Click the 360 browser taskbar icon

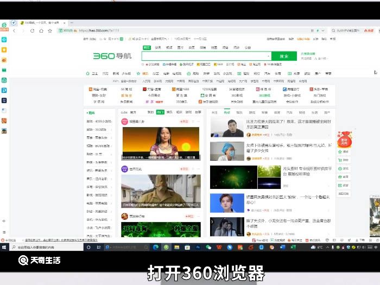(x=166, y=247)
